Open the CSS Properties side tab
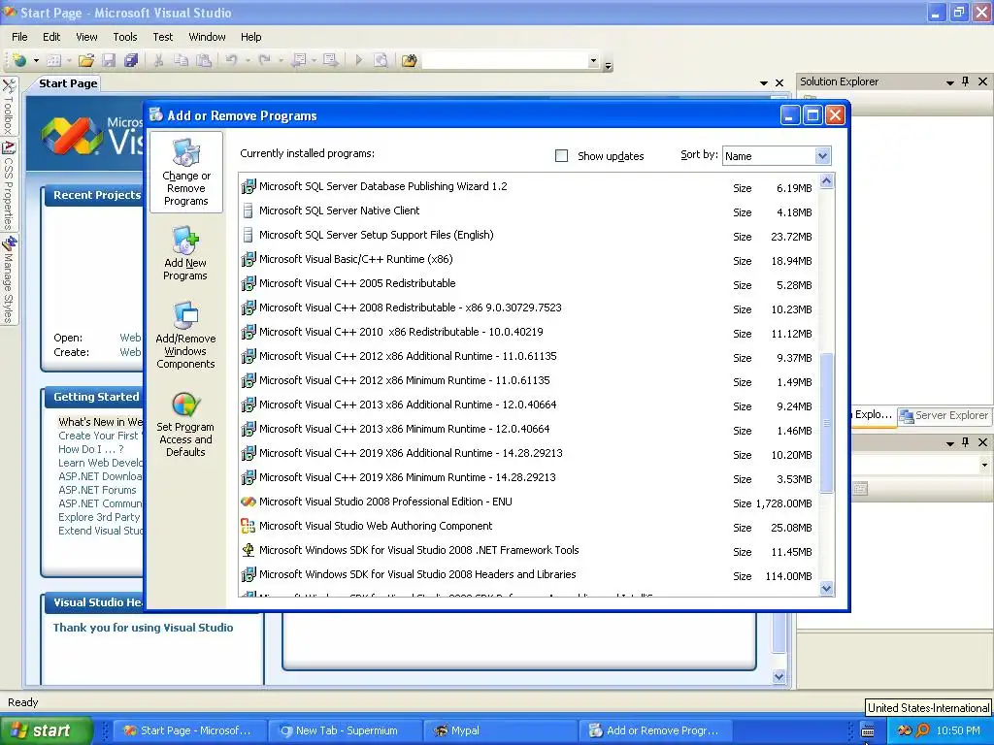The image size is (994, 745). point(9,185)
